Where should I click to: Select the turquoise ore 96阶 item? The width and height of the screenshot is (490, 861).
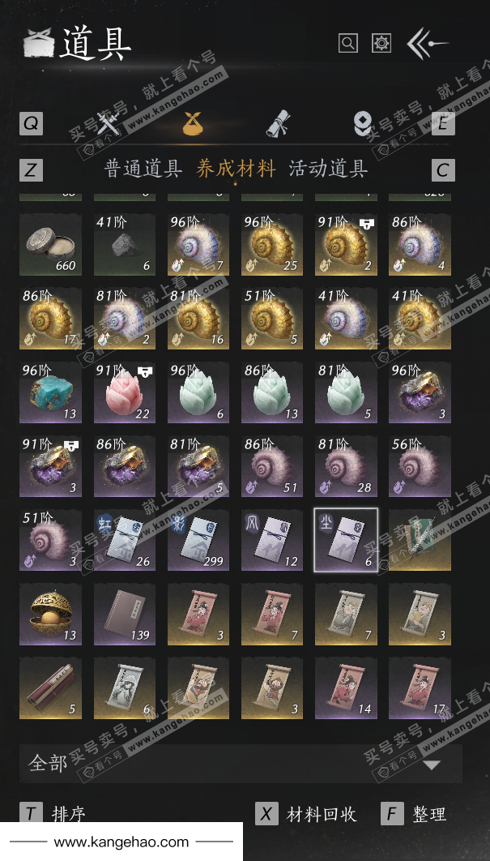point(50,392)
